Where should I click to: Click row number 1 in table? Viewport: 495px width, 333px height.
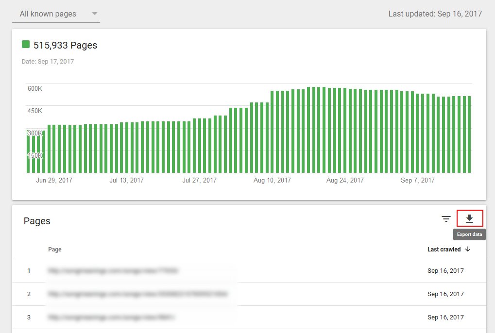click(x=29, y=271)
